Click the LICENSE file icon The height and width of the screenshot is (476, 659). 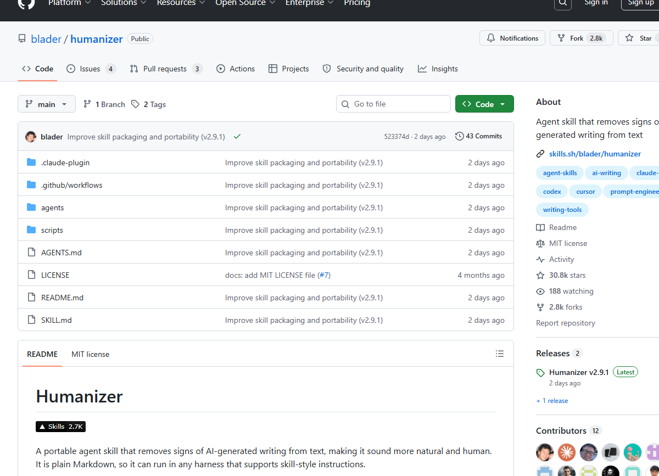pos(31,275)
